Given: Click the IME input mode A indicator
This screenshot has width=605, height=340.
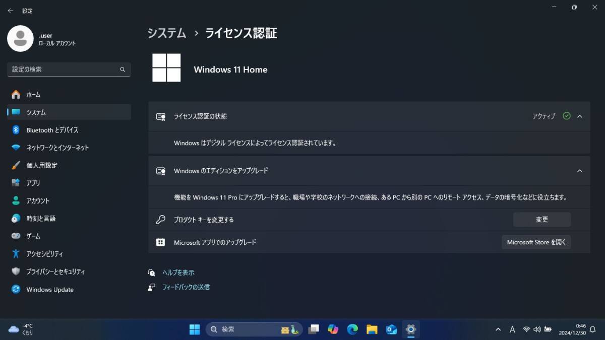Looking at the screenshot, I should 512,329.
